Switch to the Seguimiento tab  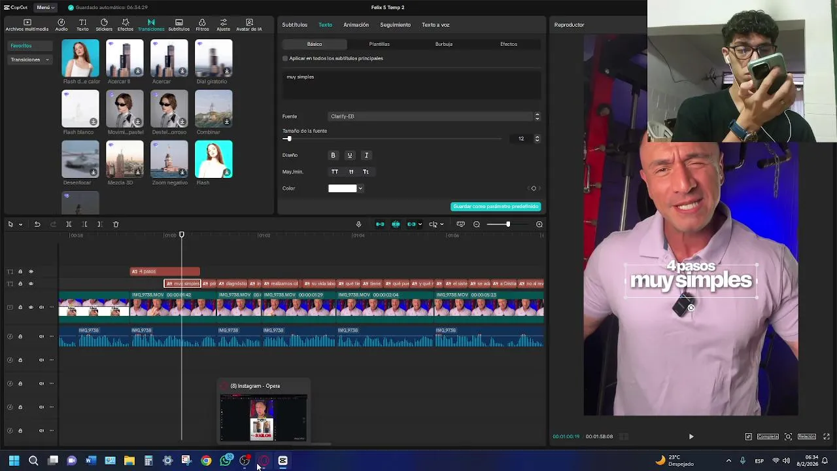coord(395,25)
